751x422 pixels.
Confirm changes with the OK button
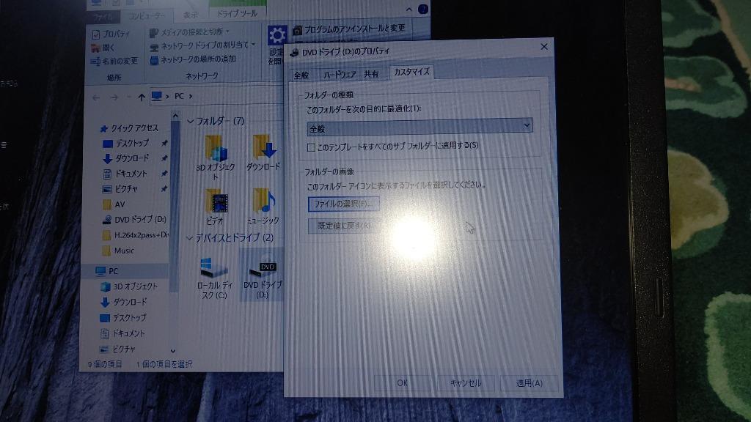click(402, 382)
